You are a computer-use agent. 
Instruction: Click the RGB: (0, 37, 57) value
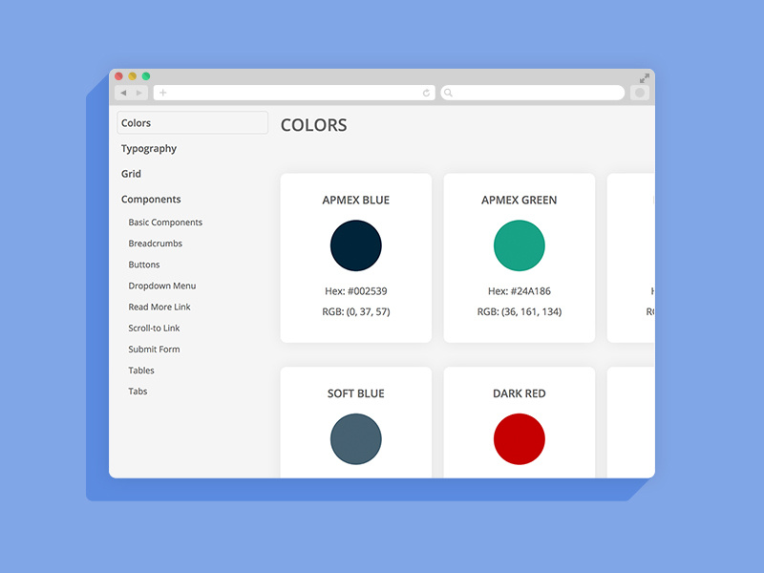[356, 312]
